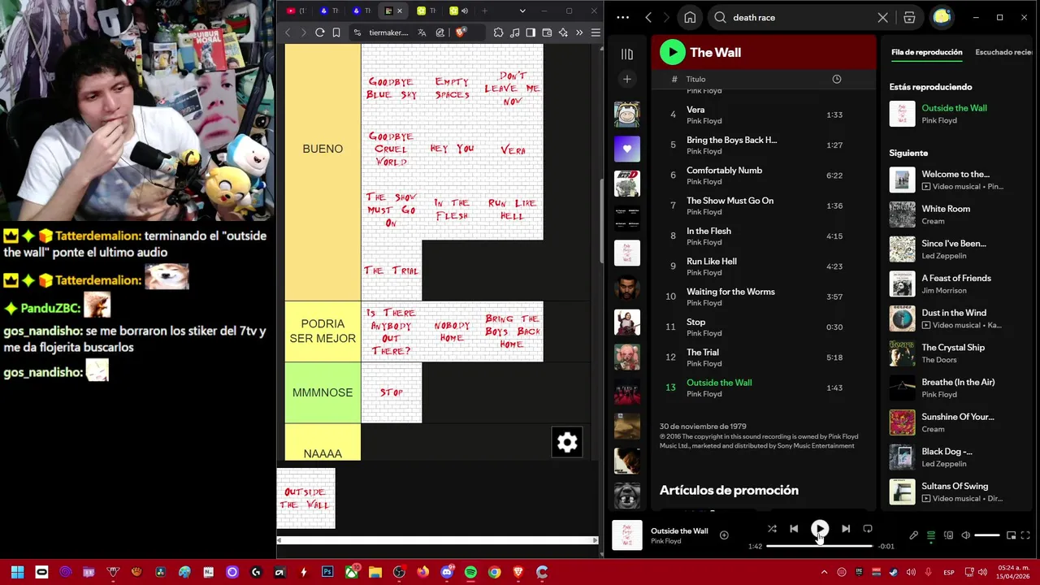Screen dimensions: 1040x585
Task: Click the green play button beside The Wall
Action: pyautogui.click(x=672, y=52)
